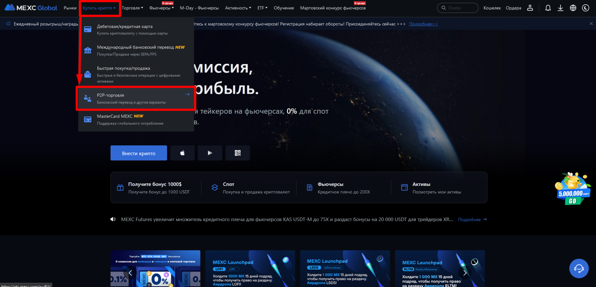596x287 pixels.
Task: Click the Spot layers icon
Action: [215, 188]
